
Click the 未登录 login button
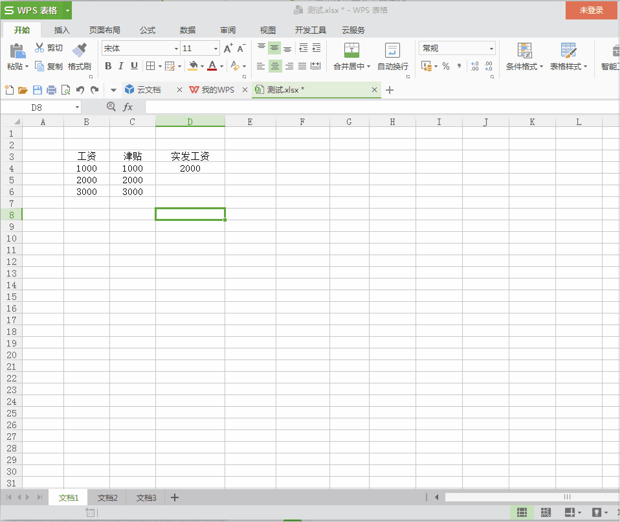(591, 10)
